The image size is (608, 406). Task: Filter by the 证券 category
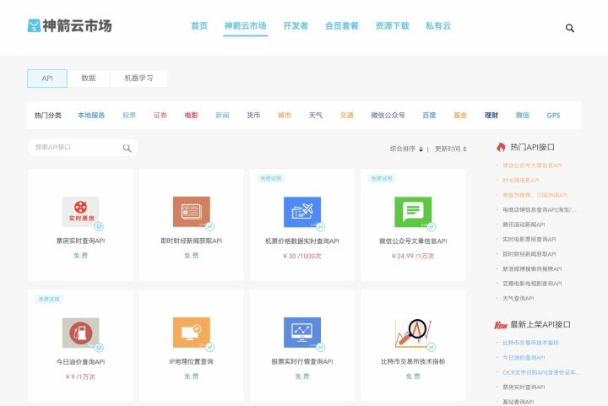(160, 115)
